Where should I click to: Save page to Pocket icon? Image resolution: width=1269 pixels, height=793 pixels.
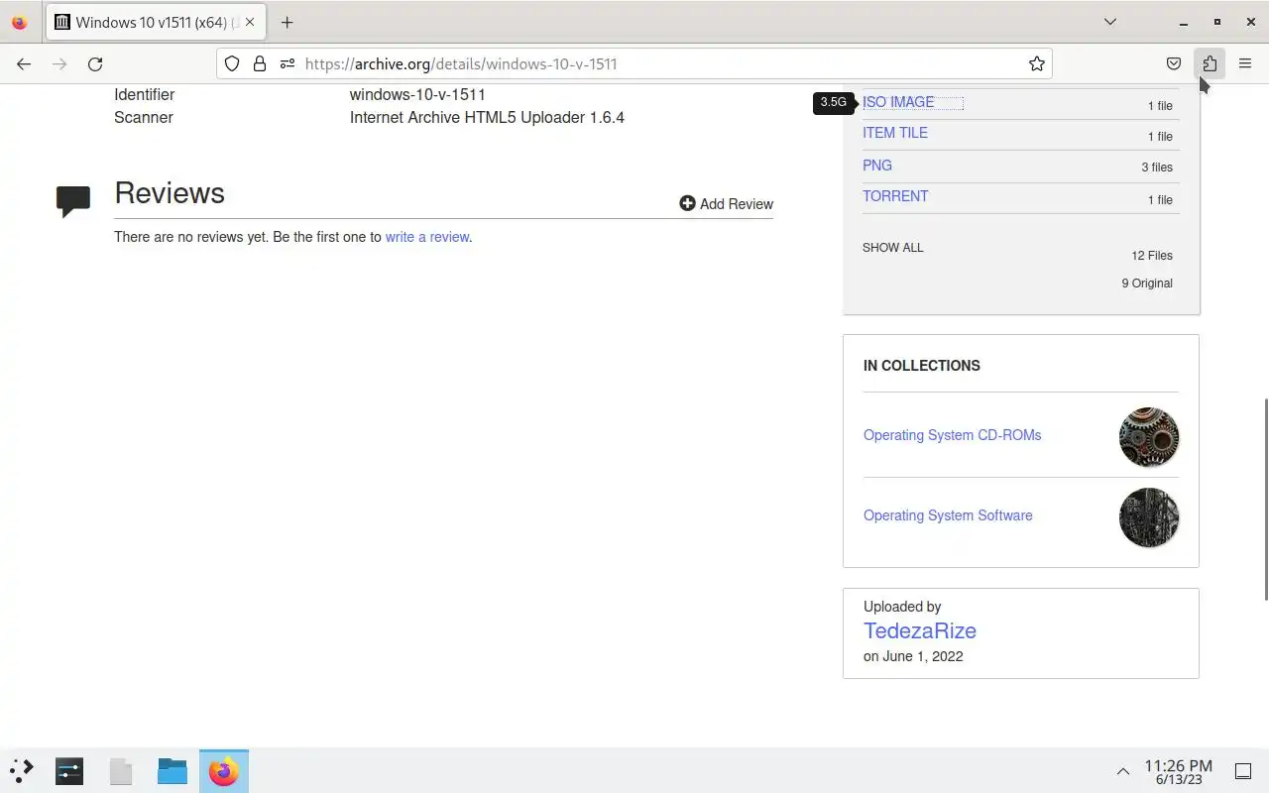pos(1174,63)
